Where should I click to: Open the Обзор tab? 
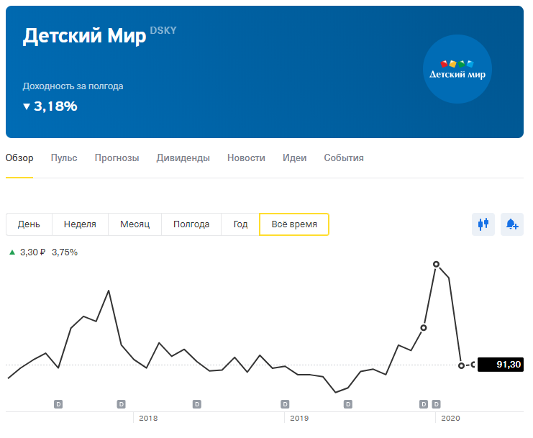coord(19,158)
